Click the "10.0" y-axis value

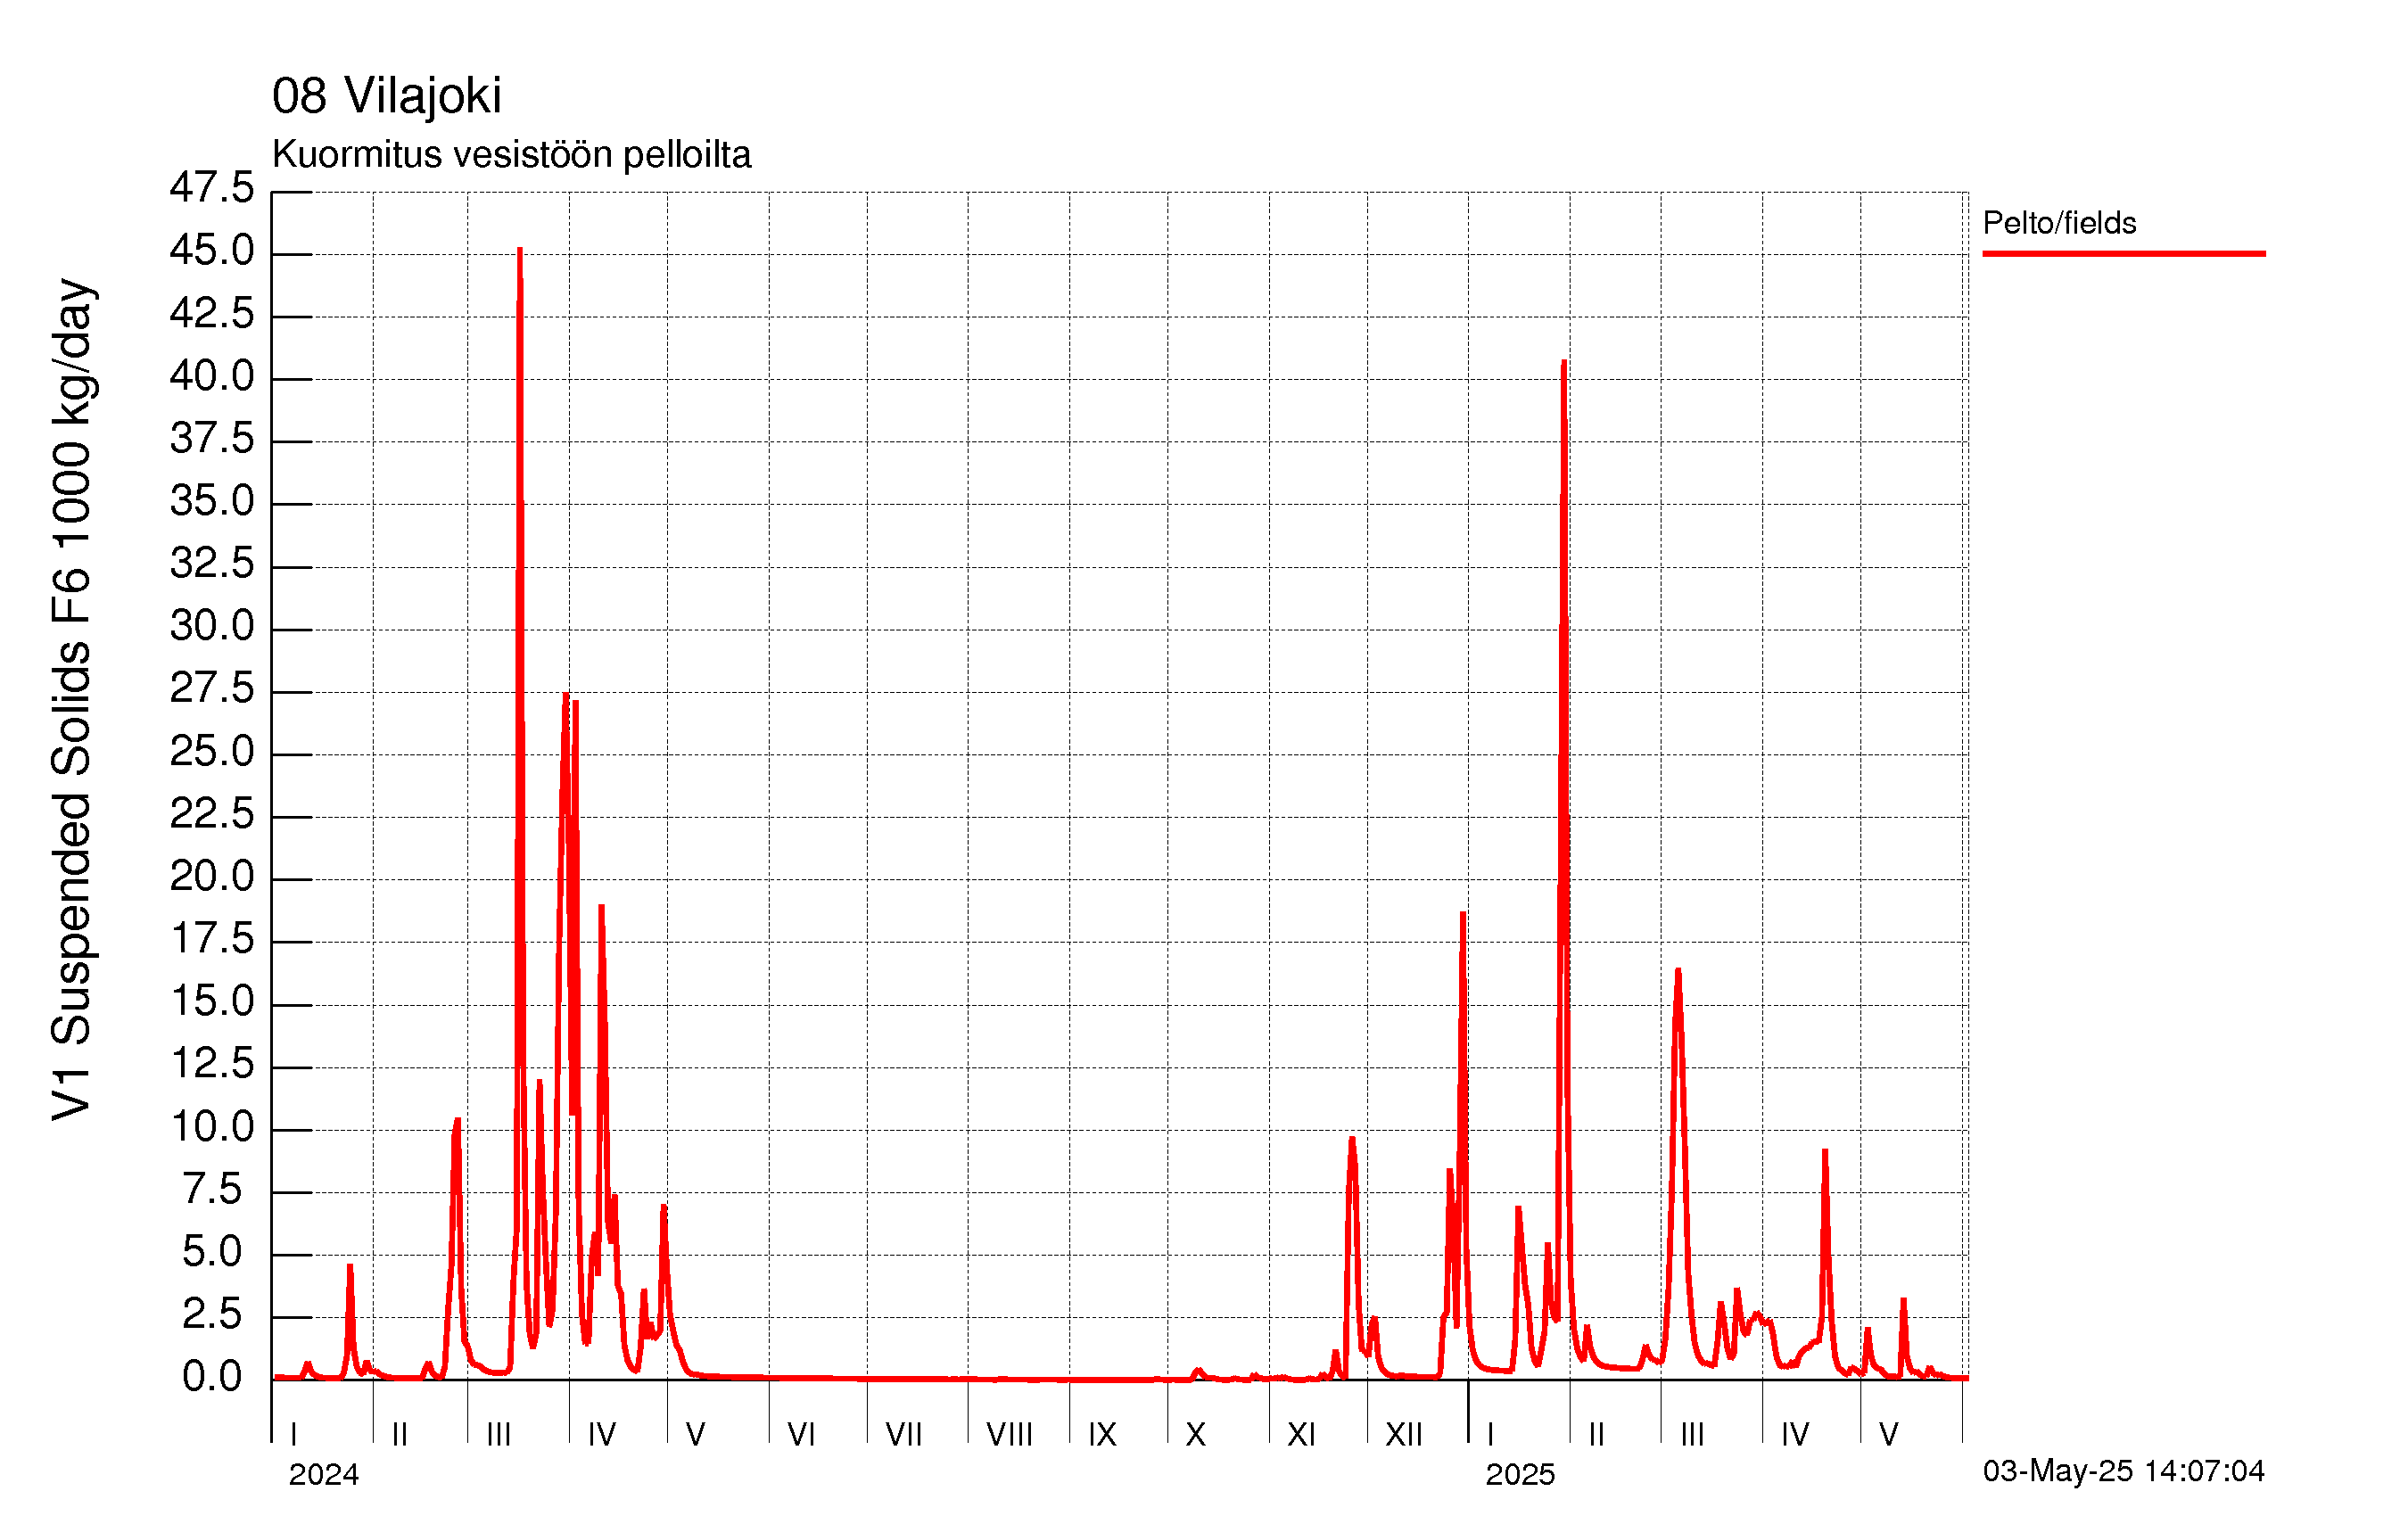(x=212, y=1128)
